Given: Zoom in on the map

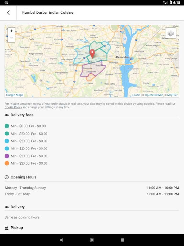Looking at the screenshot, I should [11, 31].
